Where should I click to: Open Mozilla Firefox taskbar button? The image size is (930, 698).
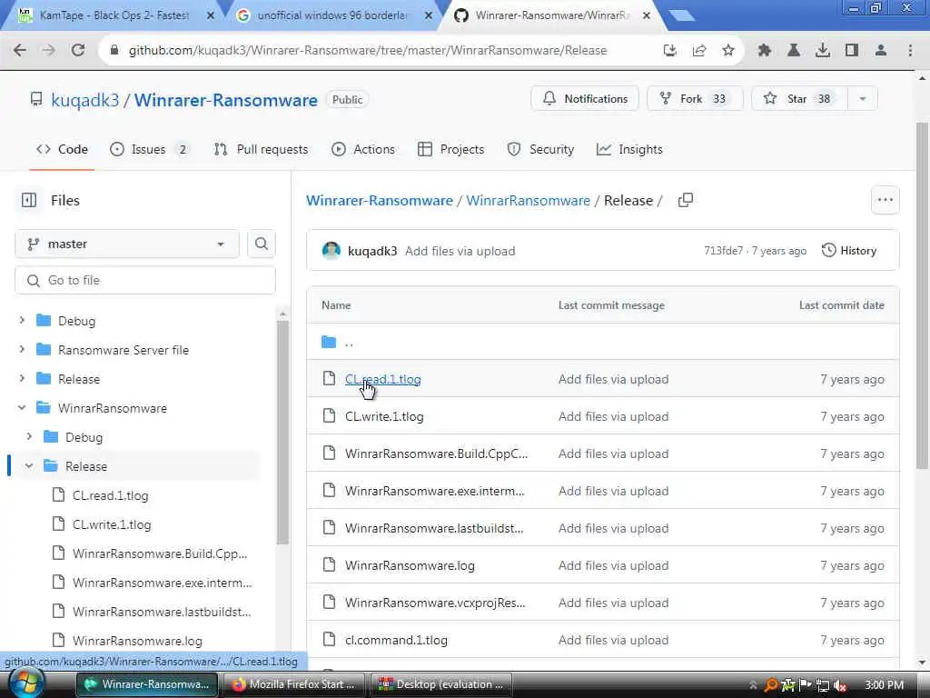295,684
